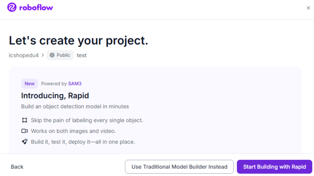Click the 'Introducing, Rapid' heading

pos(55,96)
